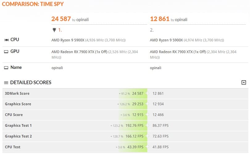This screenshot has height=154, width=250.
Task: Open the 24 587 score result
Action: [x=61, y=19]
